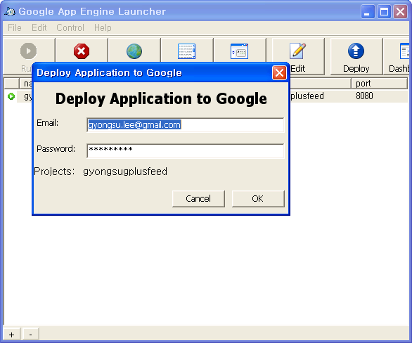
Task: Open Browse globe icon in toolbar
Action: (134, 51)
